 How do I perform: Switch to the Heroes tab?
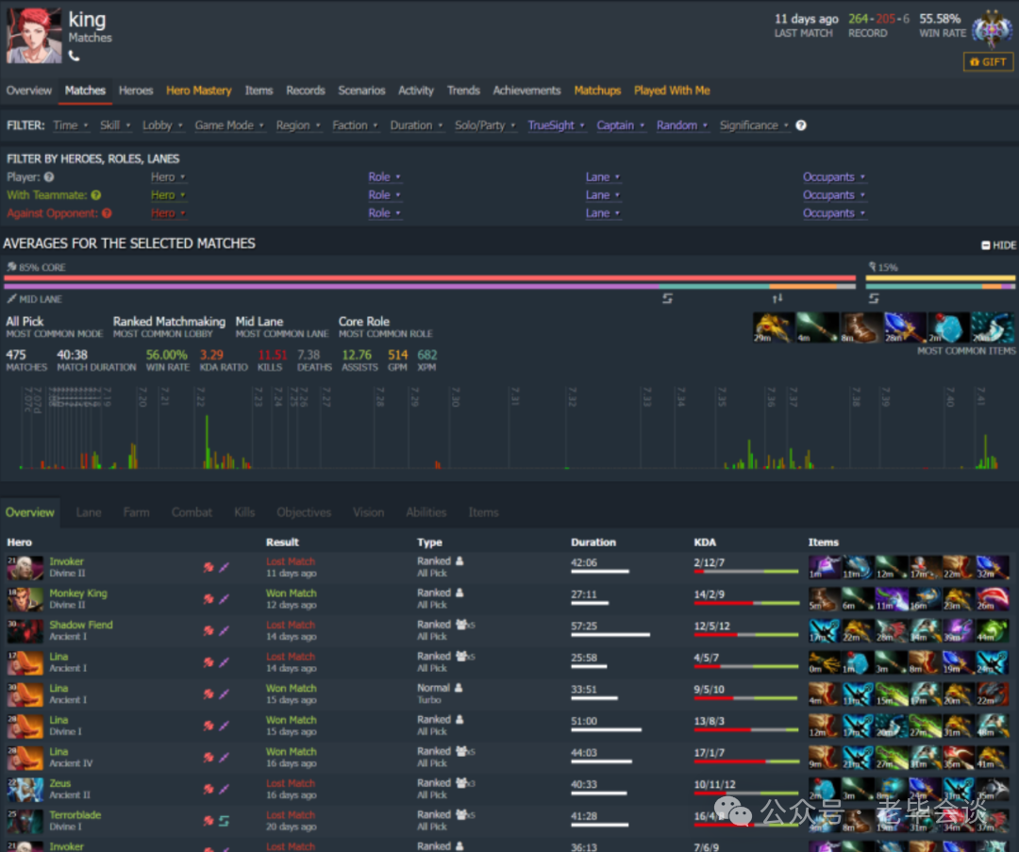click(136, 91)
